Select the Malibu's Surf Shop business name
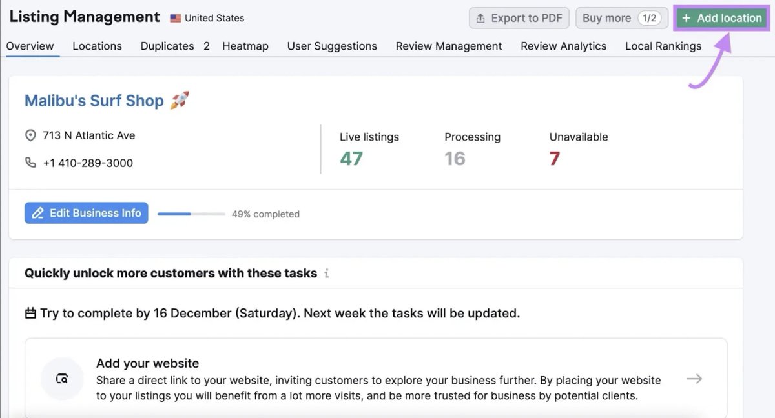The height and width of the screenshot is (418, 775). point(94,100)
